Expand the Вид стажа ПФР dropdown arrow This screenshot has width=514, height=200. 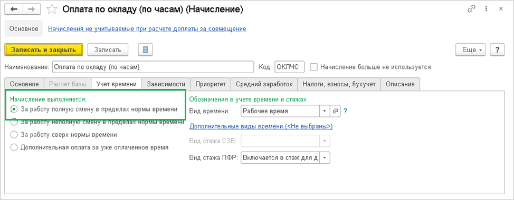point(325,157)
